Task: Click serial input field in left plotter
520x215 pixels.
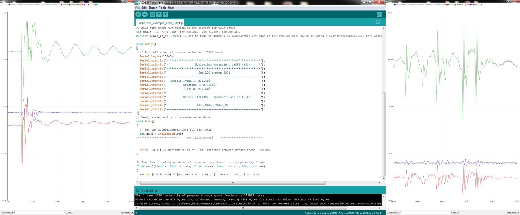Action: (x=40, y=213)
